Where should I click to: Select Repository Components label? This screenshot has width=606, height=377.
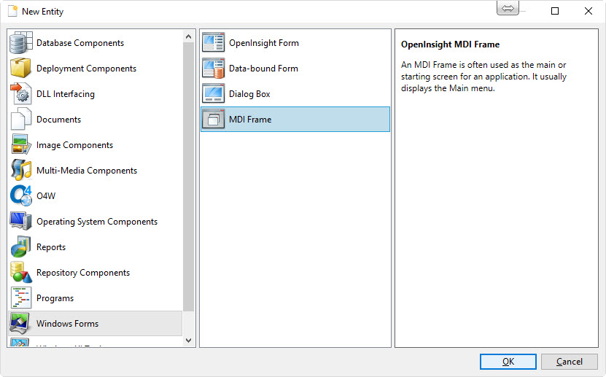tap(83, 272)
